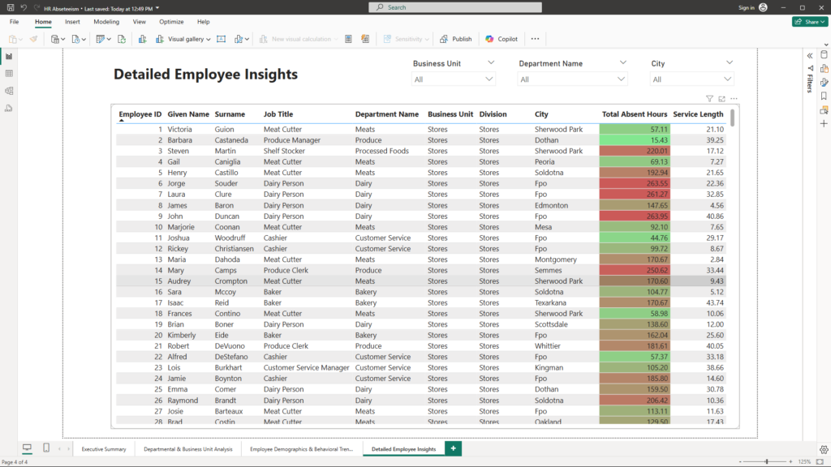Switch to Table view in left sidebar

(x=9, y=73)
